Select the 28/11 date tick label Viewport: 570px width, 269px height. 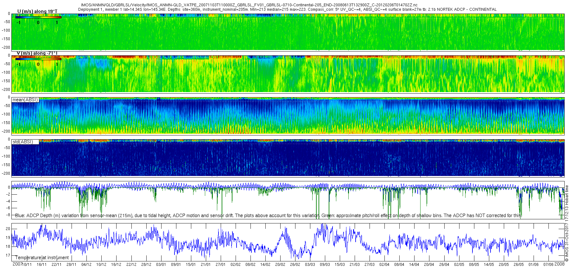tap(71, 265)
